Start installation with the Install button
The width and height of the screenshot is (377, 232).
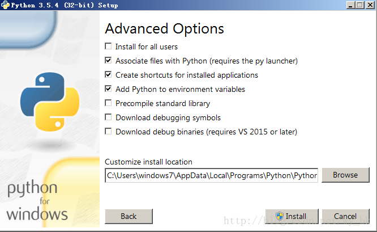[292, 216]
